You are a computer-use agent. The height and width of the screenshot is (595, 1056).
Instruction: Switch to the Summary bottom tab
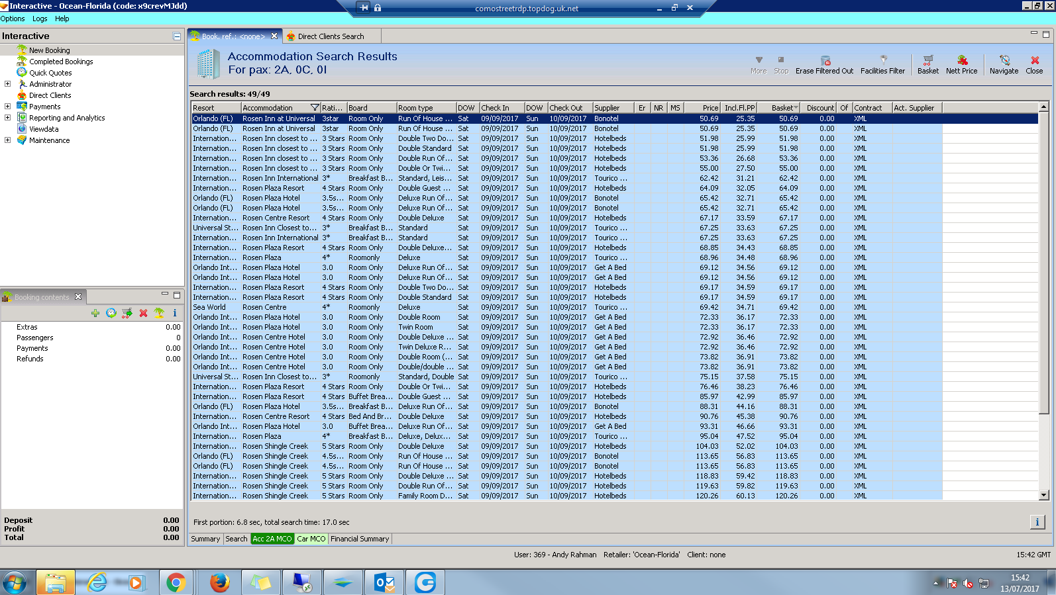click(205, 539)
